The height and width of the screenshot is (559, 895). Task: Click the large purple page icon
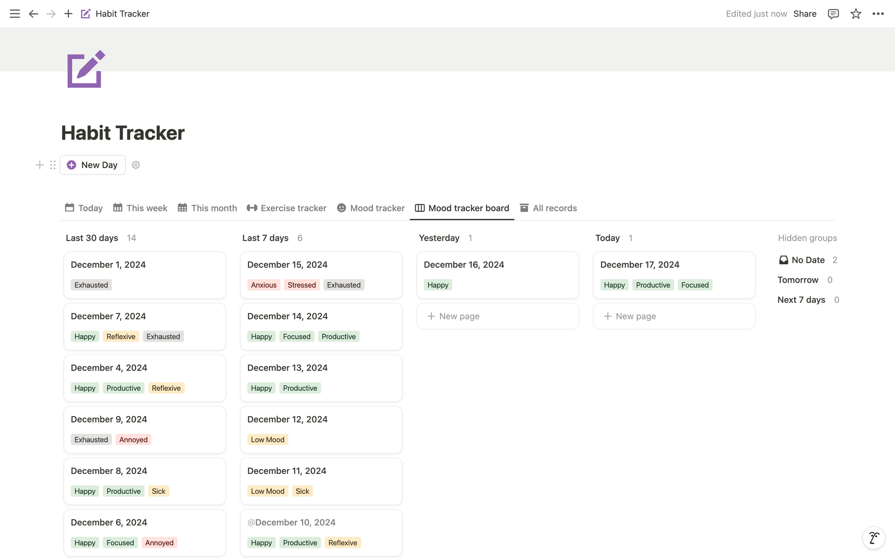pos(86,69)
